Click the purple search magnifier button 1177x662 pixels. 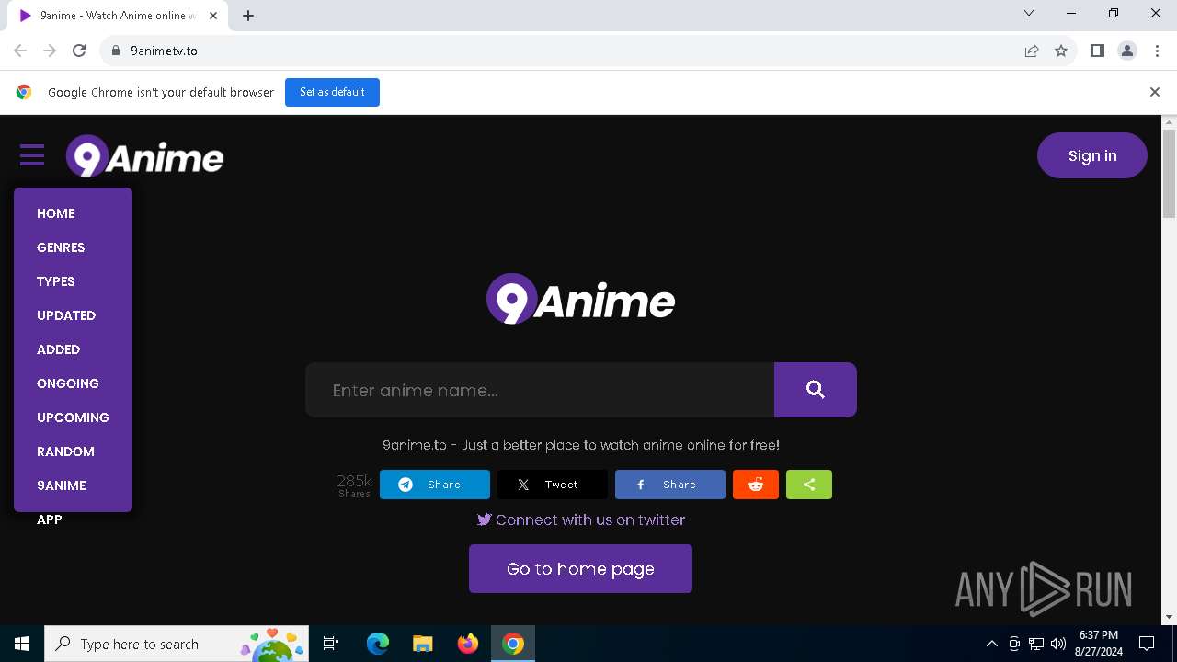[x=816, y=390]
